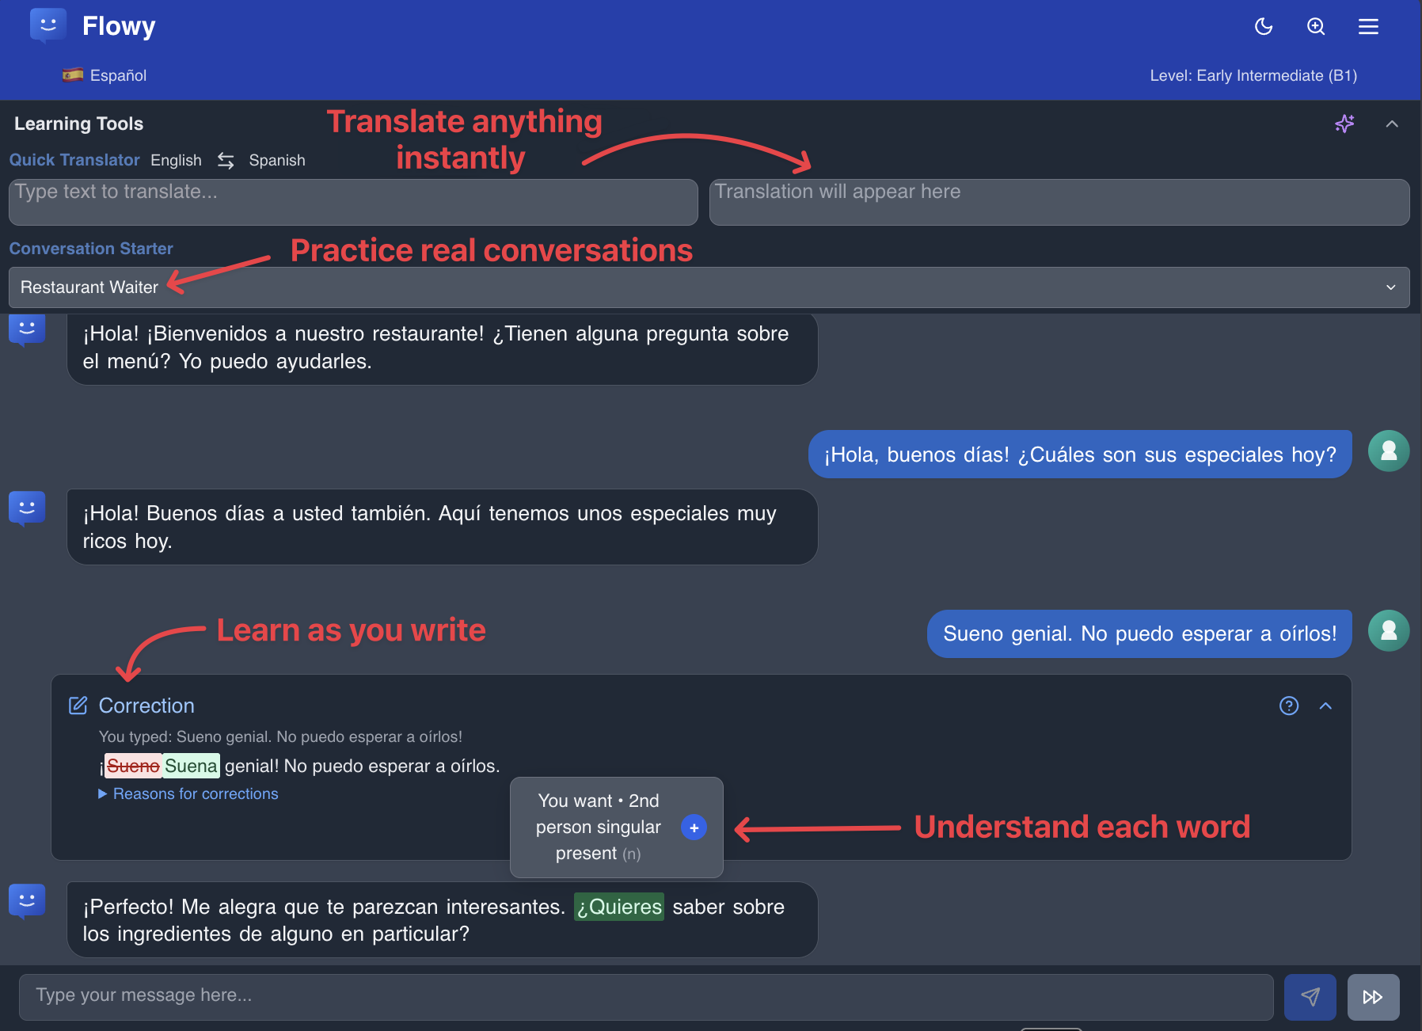Collapse the Learning Tools panel
The width and height of the screenshot is (1422, 1031).
pyautogui.click(x=1392, y=124)
